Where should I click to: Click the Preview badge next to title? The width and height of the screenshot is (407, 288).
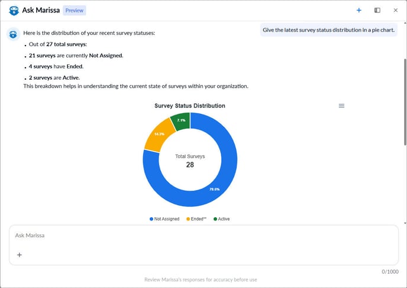[75, 10]
